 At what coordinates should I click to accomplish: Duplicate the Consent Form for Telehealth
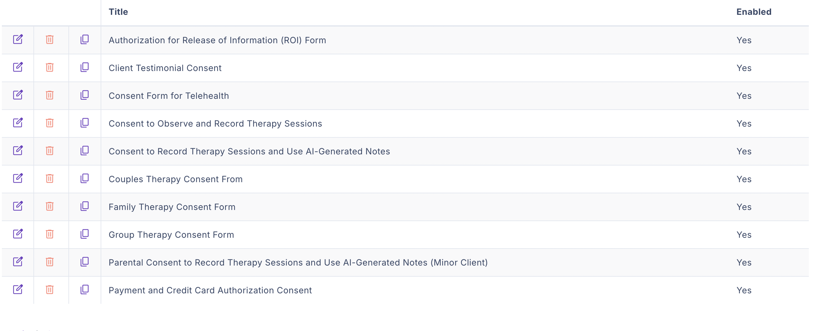(85, 95)
